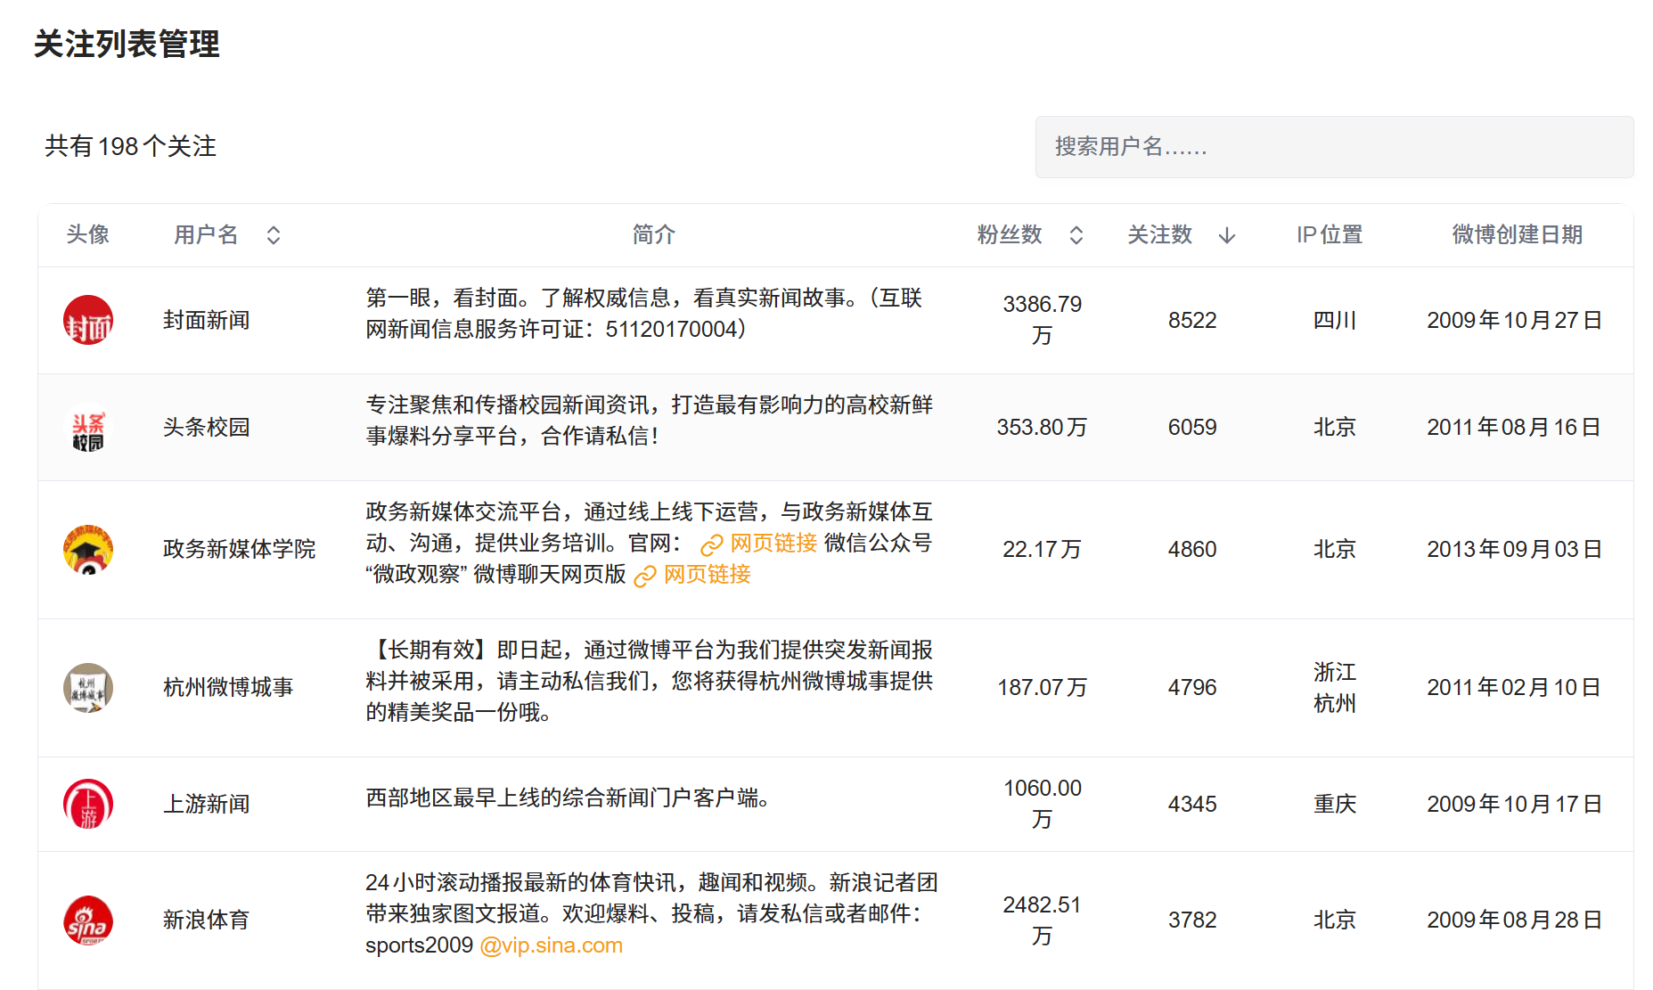The width and height of the screenshot is (1653, 990).
Task: Open the 政务新媒体学院 avatar image
Action: [x=88, y=549]
